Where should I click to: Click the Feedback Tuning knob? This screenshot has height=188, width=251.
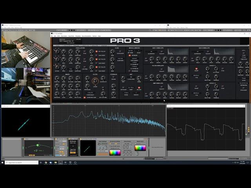point(113,86)
